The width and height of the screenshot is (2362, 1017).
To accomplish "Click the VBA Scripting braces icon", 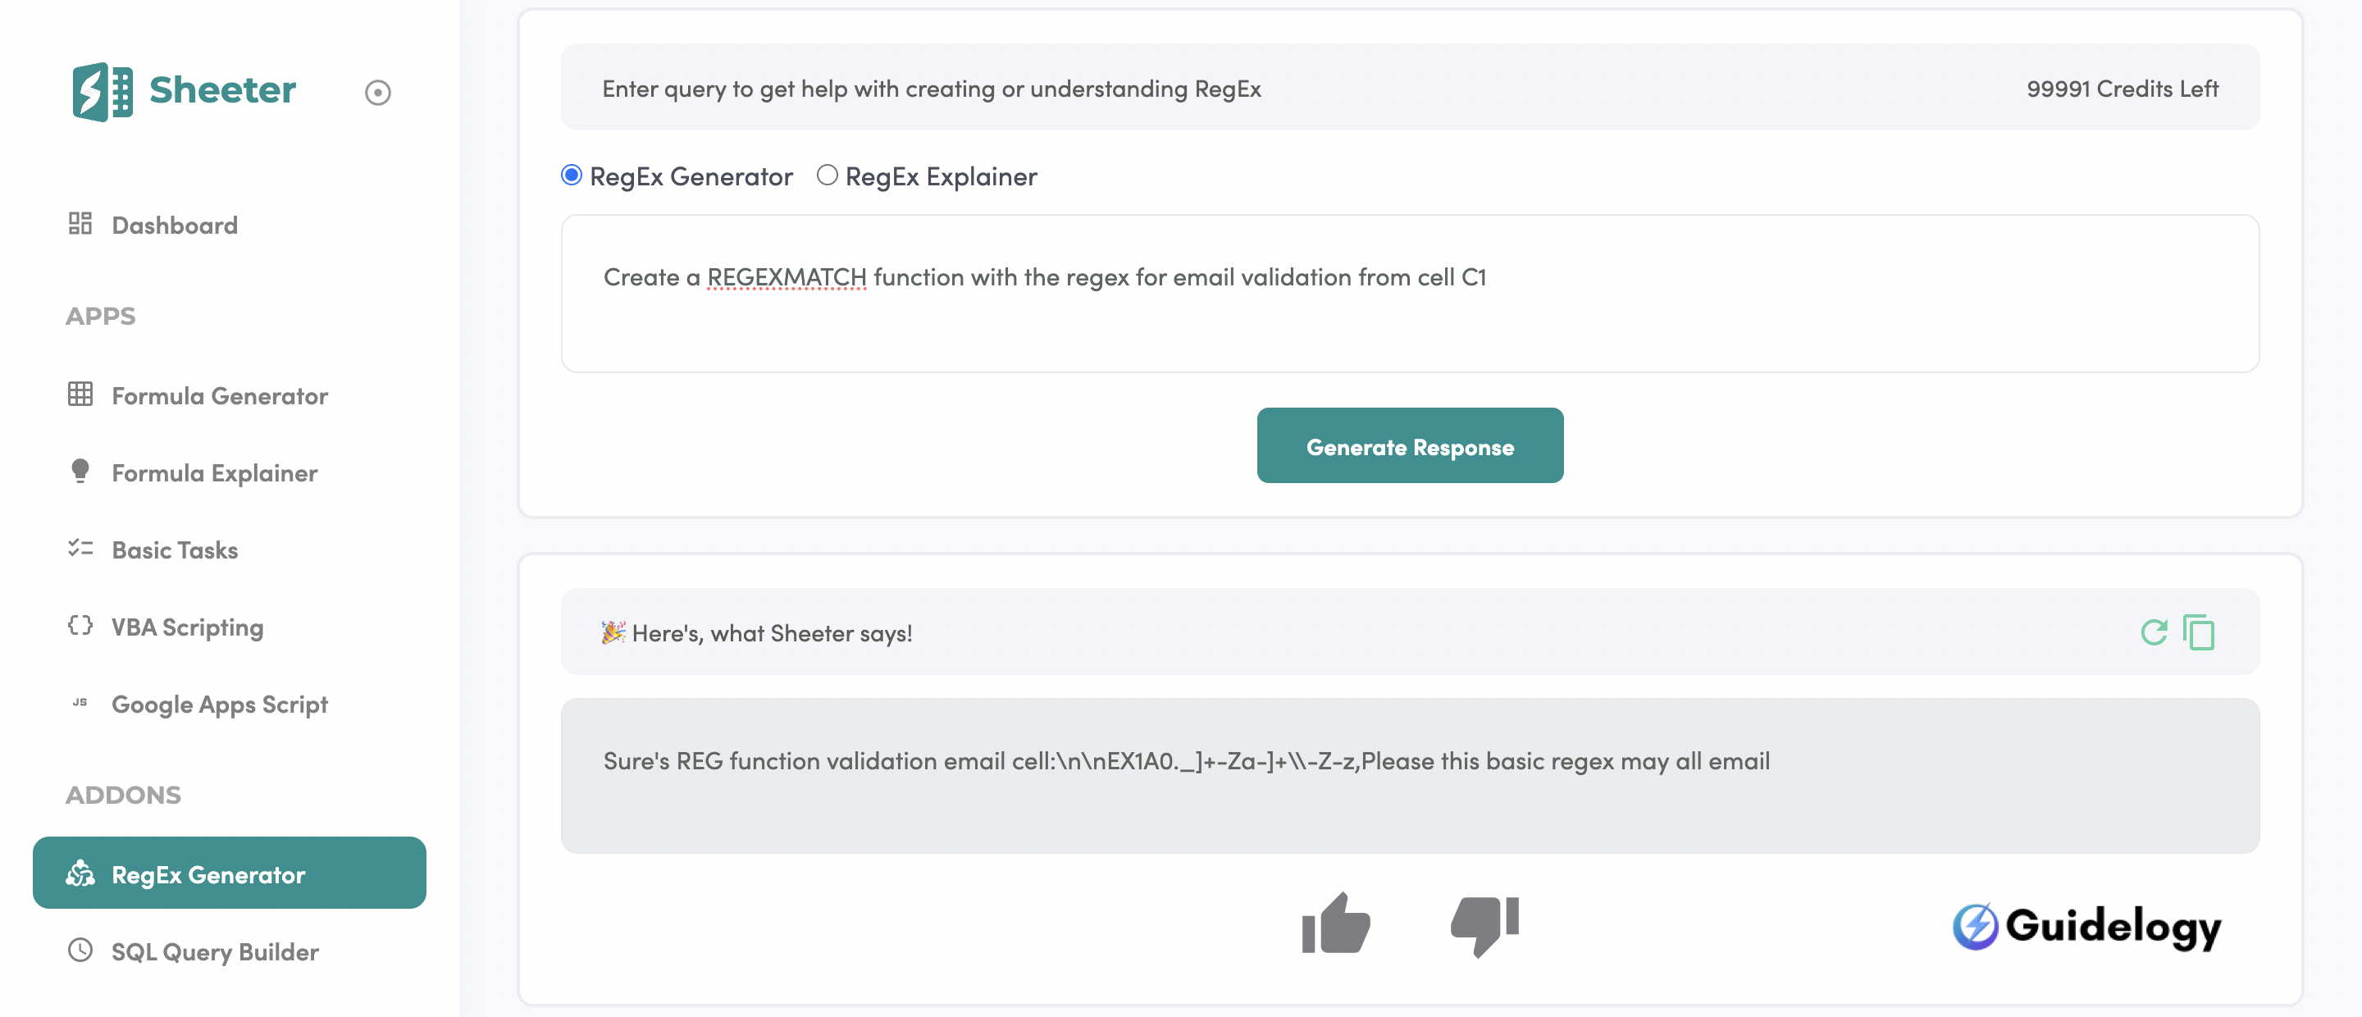I will tap(80, 626).
